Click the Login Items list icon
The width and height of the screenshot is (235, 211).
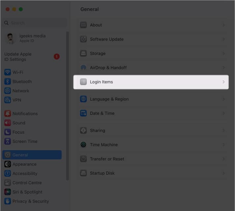(x=83, y=82)
